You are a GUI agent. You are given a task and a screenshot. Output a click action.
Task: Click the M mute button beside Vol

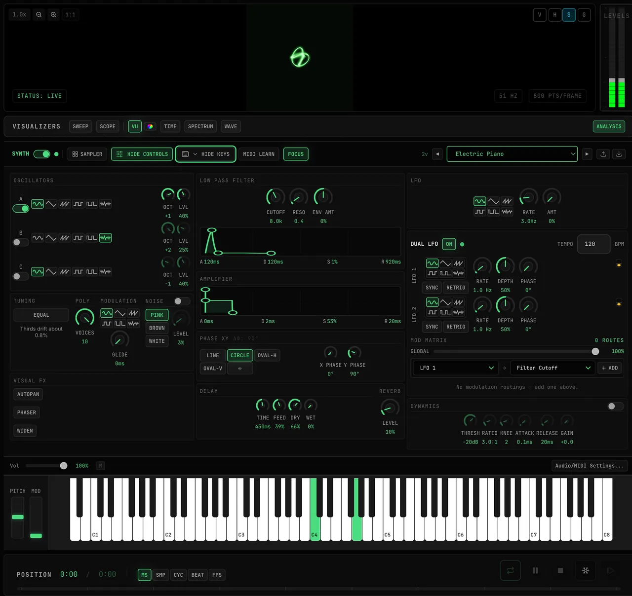101,466
